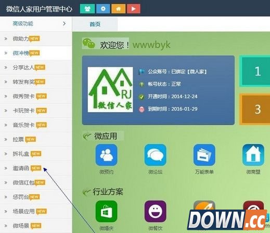Open 分享达人 in the sidebar

[36, 67]
